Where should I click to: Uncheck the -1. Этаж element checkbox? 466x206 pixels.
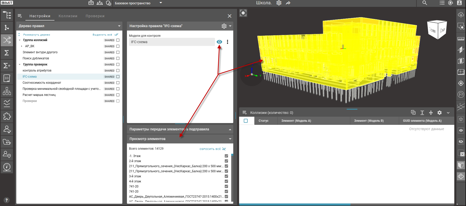click(x=226, y=156)
